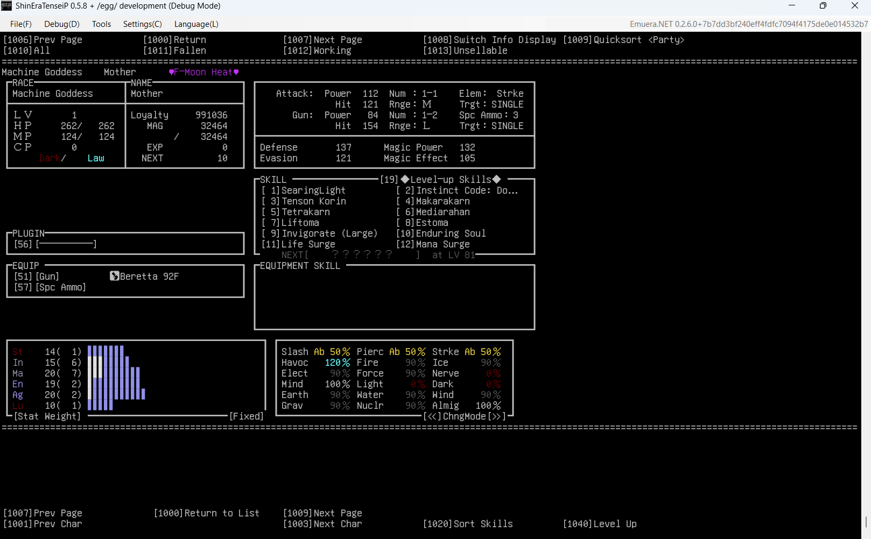Click the Law alignment label

[96, 158]
